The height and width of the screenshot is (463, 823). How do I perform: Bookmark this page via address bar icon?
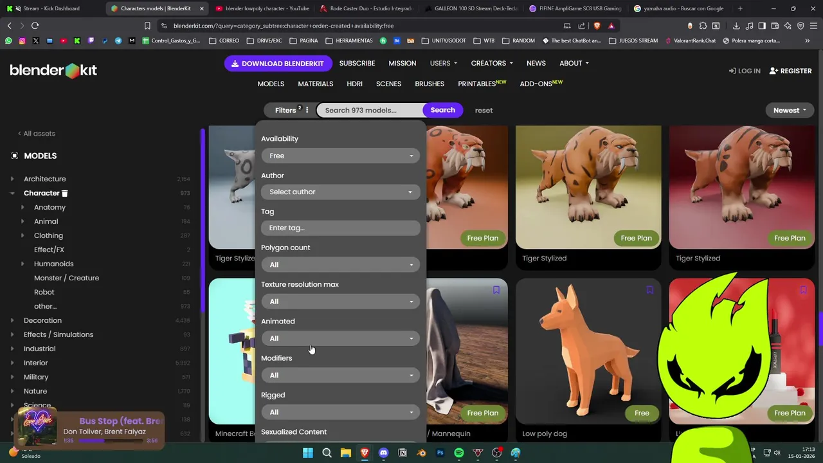147,26
